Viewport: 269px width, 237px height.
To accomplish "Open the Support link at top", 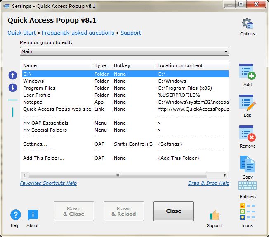I will pyautogui.click(x=131, y=33).
